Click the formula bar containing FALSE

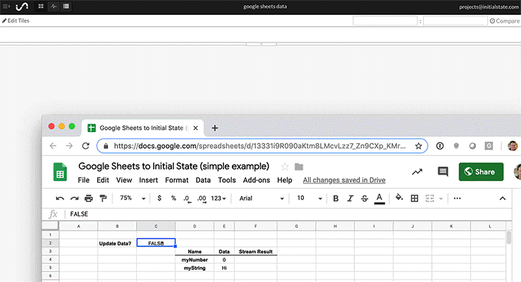coord(289,214)
